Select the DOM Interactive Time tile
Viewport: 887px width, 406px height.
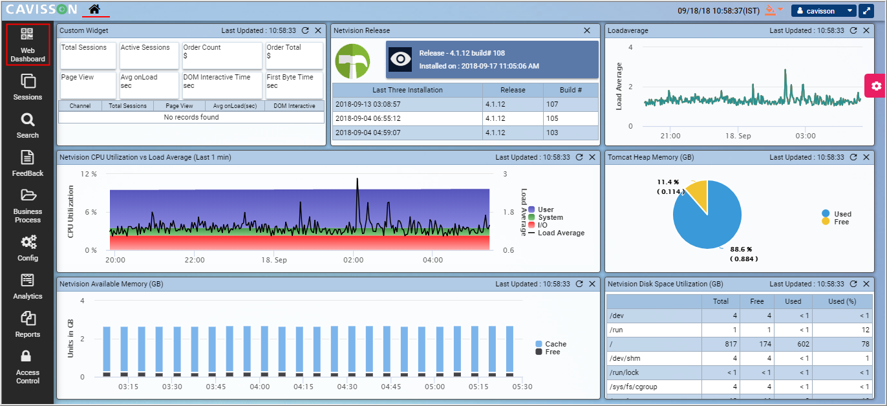pyautogui.click(x=222, y=85)
